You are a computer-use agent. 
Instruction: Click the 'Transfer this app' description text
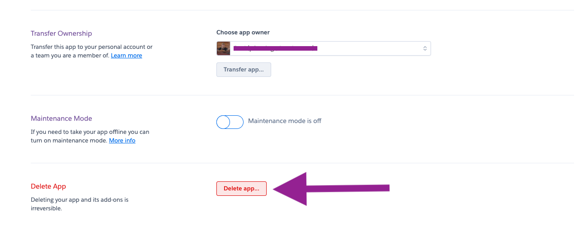(91, 47)
